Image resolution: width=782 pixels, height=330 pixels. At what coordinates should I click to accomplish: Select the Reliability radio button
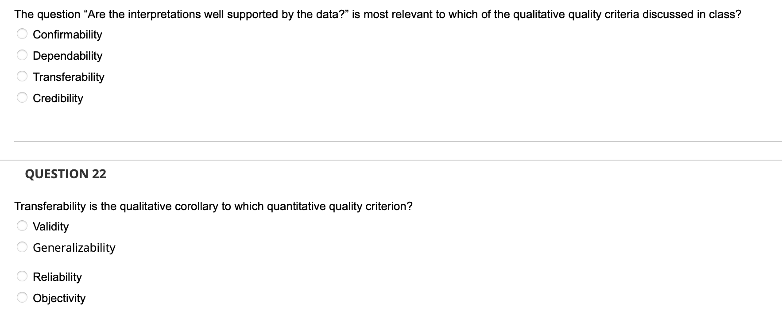[22, 275]
